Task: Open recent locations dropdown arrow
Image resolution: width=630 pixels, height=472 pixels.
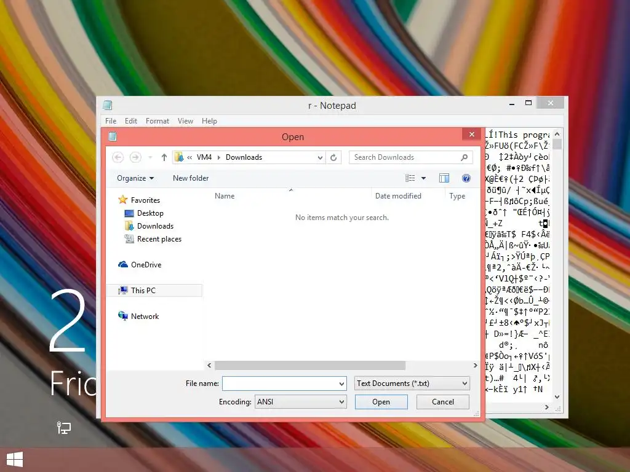Action: tap(150, 157)
